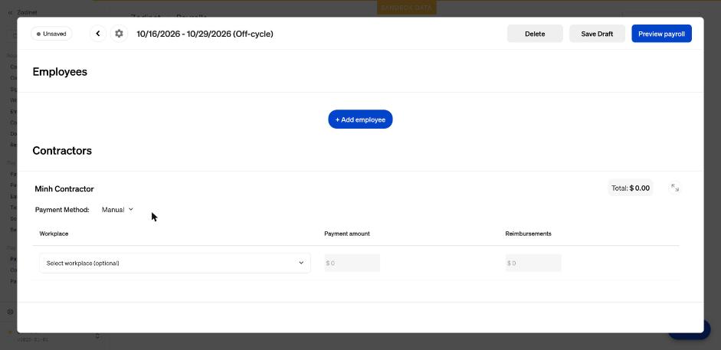This screenshot has height=350, width=721.
Task: Click the Payment Method label
Action: pyautogui.click(x=62, y=210)
